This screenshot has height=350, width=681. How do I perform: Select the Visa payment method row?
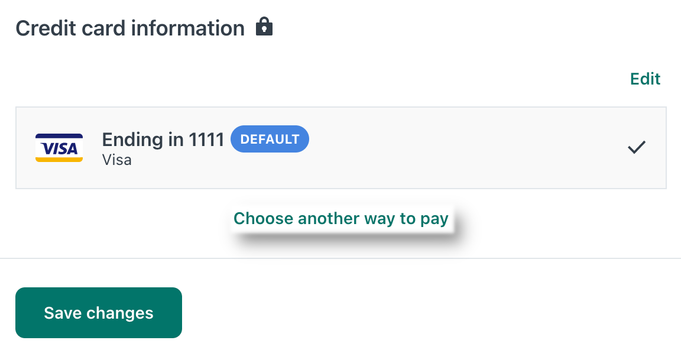coord(341,148)
